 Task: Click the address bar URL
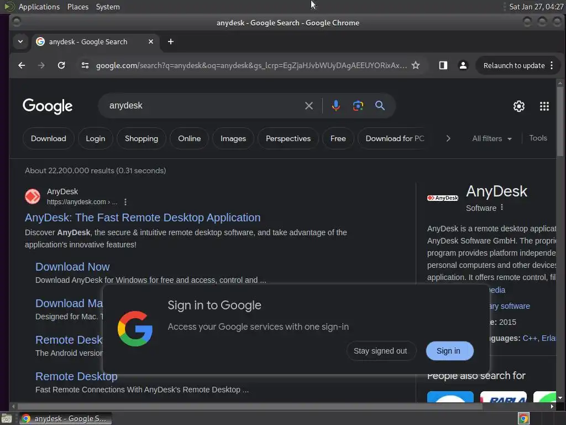251,65
